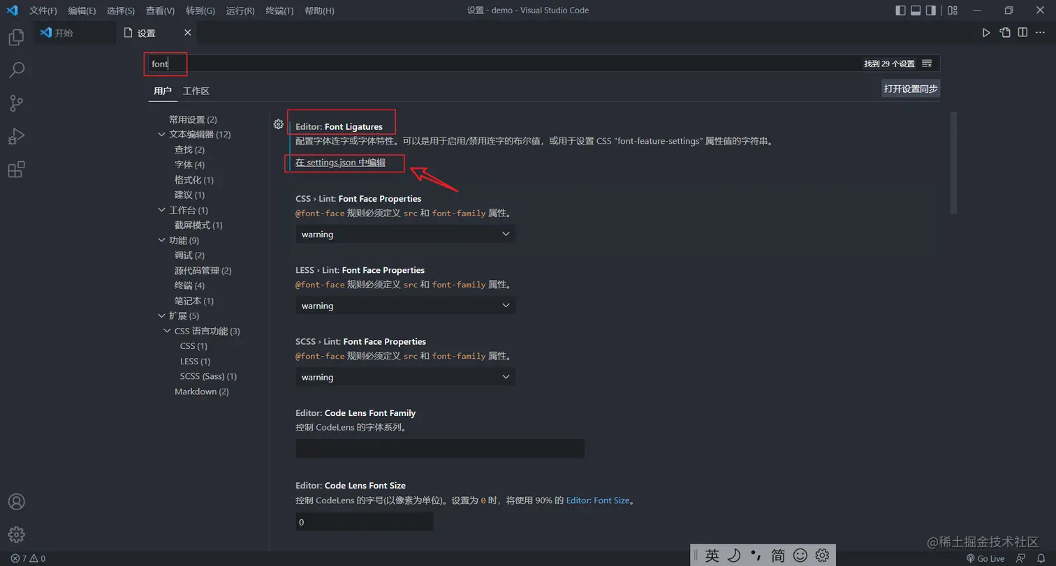Viewport: 1056px width, 566px height.
Task: Toggle the bottom panel layout icon
Action: 916,10
